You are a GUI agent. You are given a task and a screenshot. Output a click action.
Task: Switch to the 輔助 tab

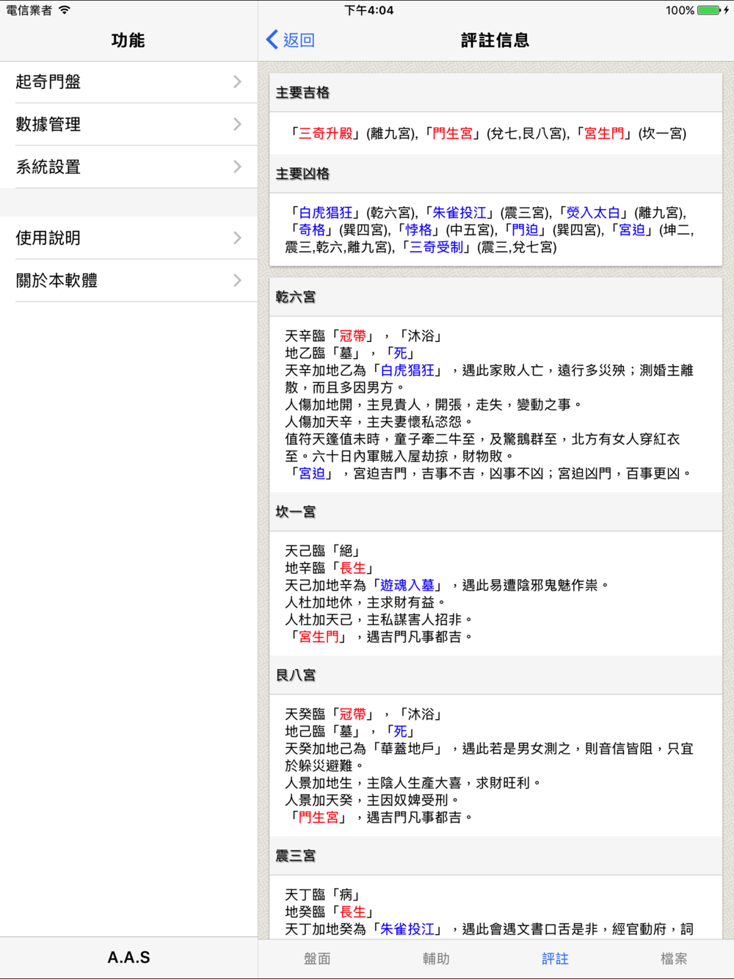coord(436,958)
